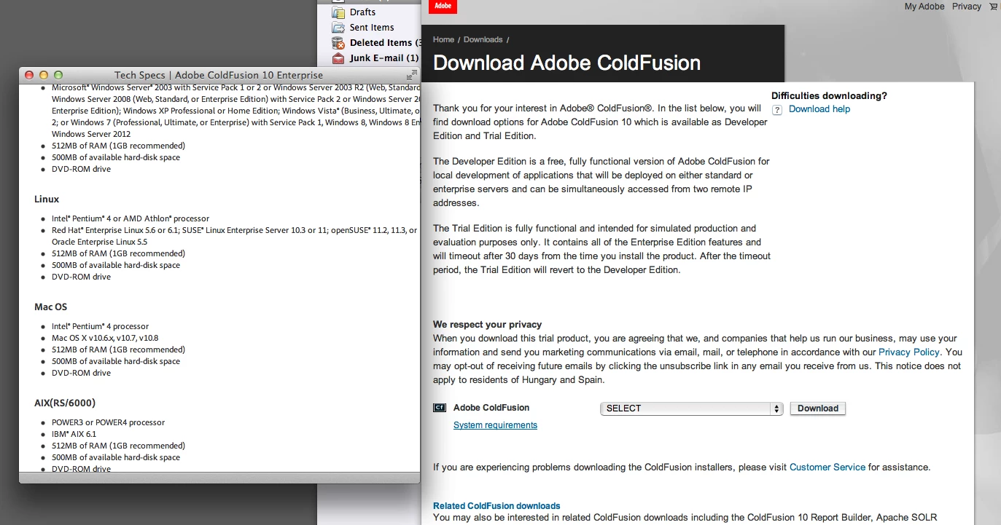Select Sent Items label in mail window
1001x525 pixels.
tap(372, 28)
